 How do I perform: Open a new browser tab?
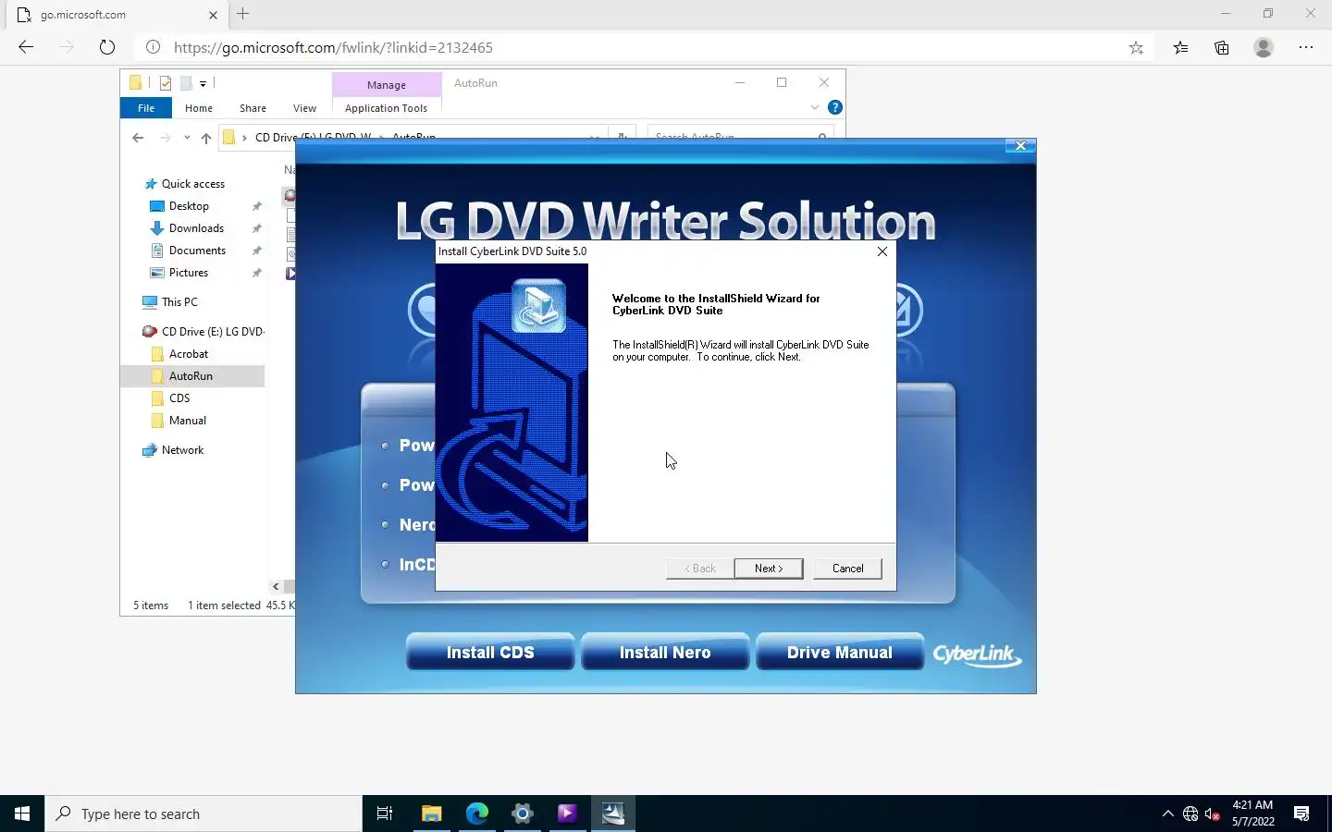coord(243,14)
